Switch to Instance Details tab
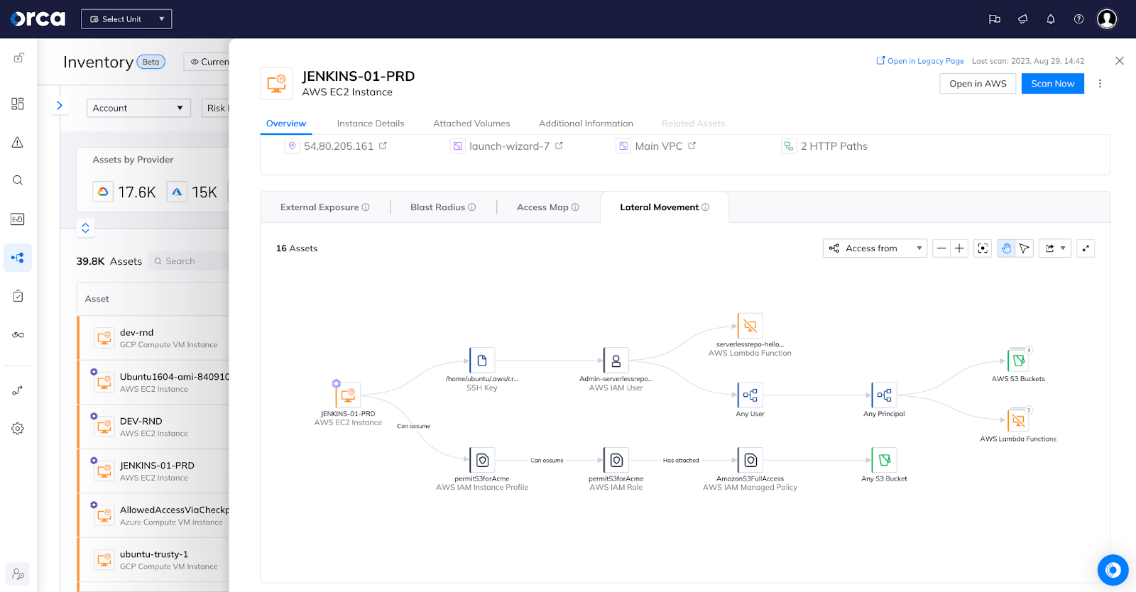Viewport: 1136px width, 592px height. coord(371,124)
